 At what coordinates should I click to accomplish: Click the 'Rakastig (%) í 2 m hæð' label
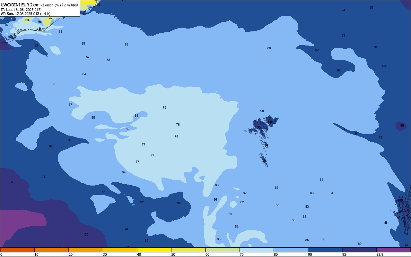[59, 5]
